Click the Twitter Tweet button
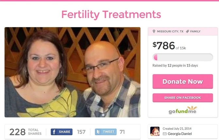This screenshot has width=219, height=140. coord(106,132)
